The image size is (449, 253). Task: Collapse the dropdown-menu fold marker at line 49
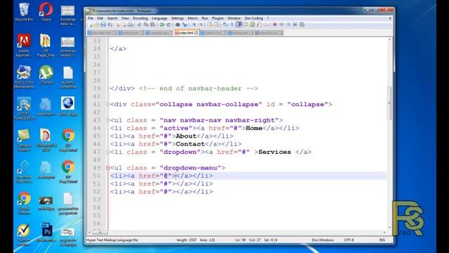point(108,168)
